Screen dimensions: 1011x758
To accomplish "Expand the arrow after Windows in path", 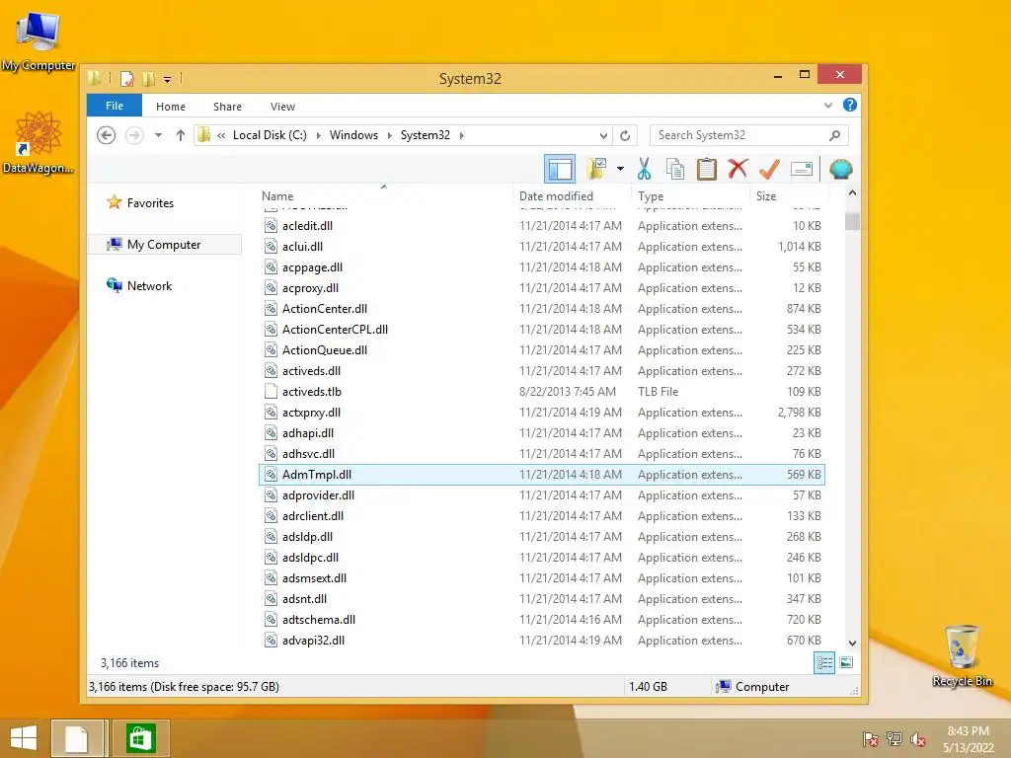I will coord(389,135).
